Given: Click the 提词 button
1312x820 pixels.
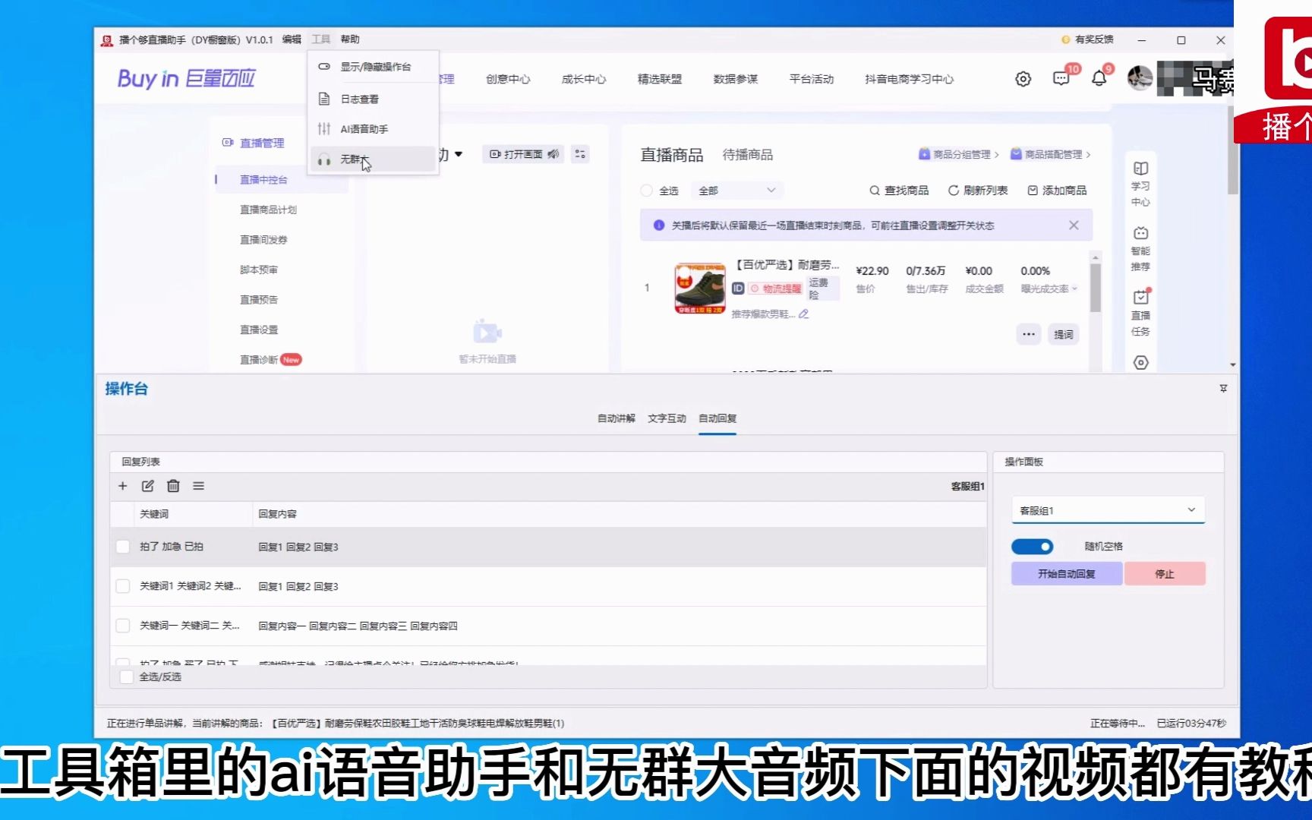Looking at the screenshot, I should click(1064, 334).
